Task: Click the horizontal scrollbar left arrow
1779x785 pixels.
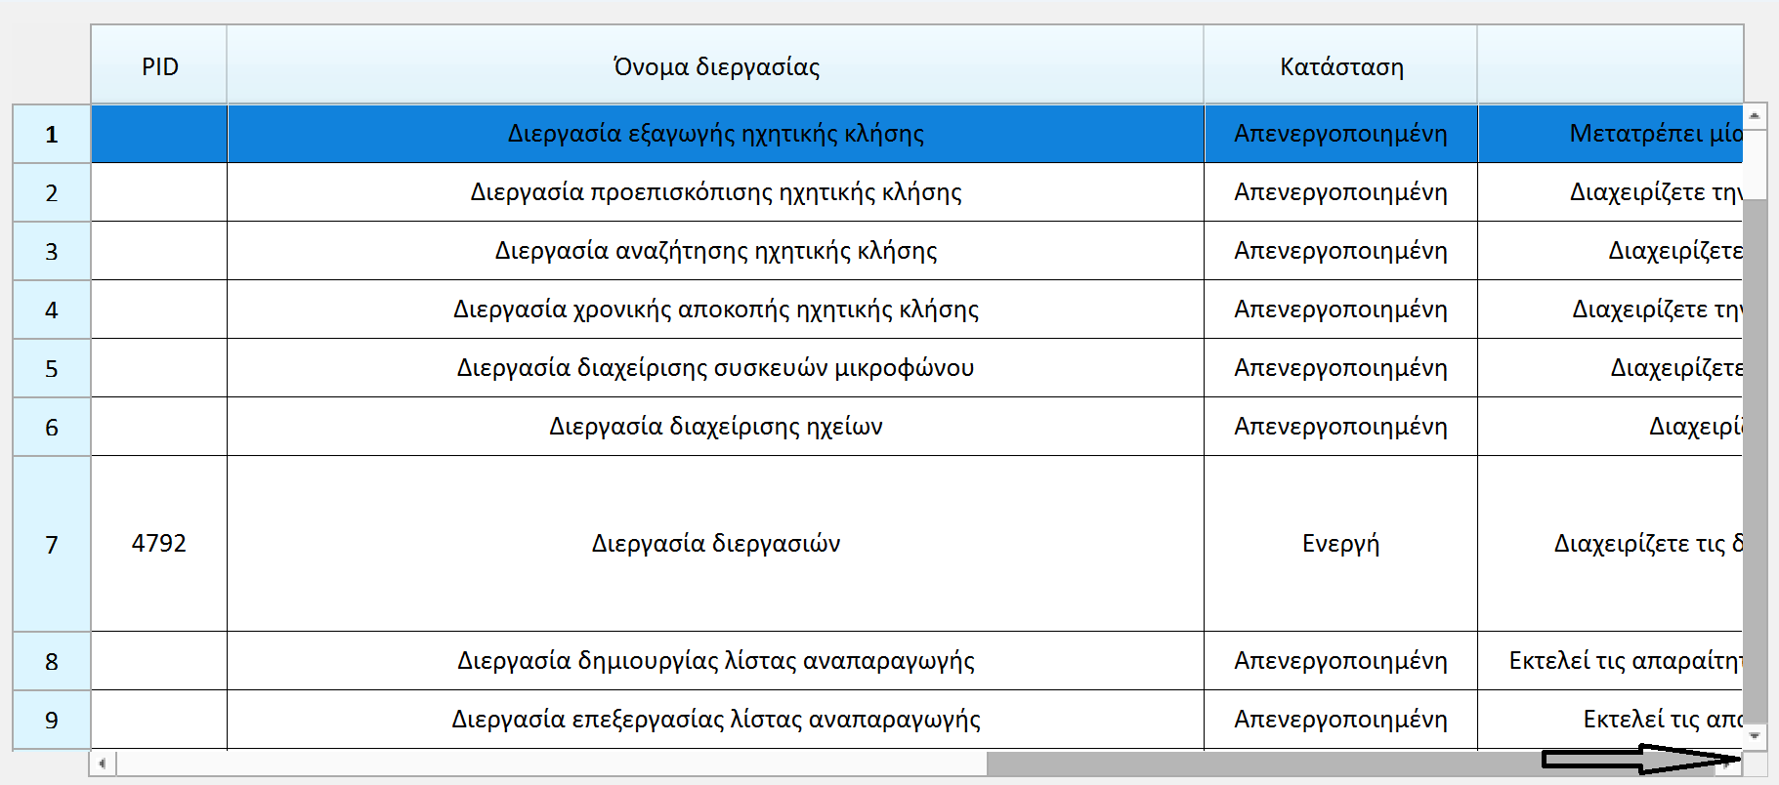Action: [104, 764]
